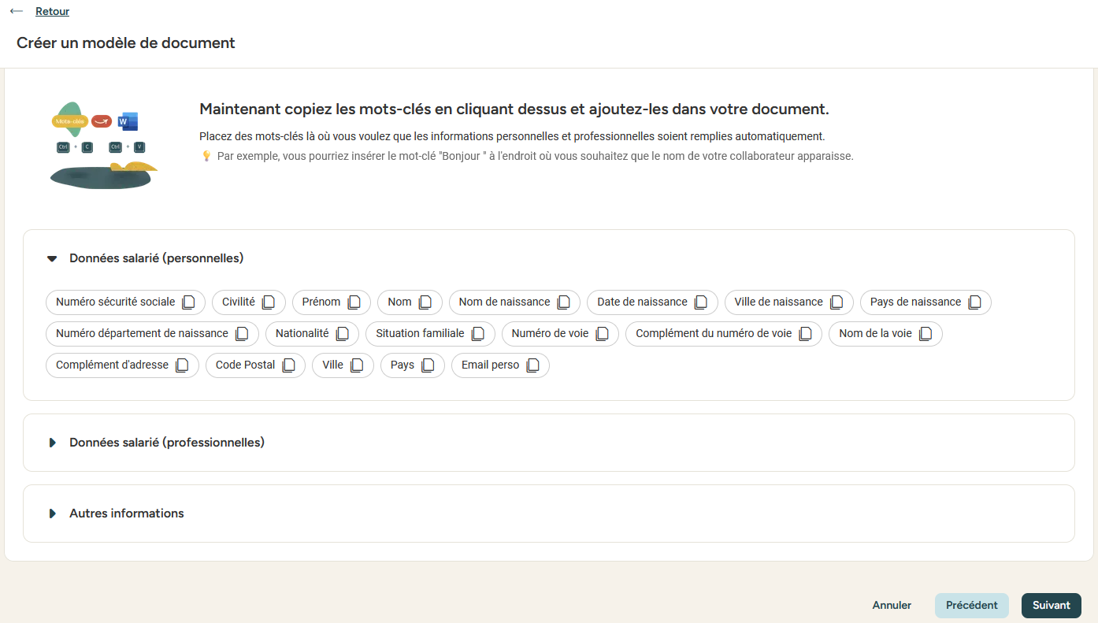The image size is (1098, 623).
Task: Copy the Email perso keyword icon
Action: point(533,365)
